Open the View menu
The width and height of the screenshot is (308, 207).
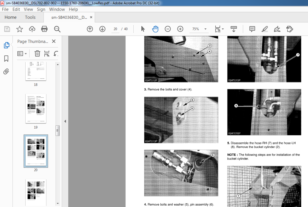click(28, 9)
